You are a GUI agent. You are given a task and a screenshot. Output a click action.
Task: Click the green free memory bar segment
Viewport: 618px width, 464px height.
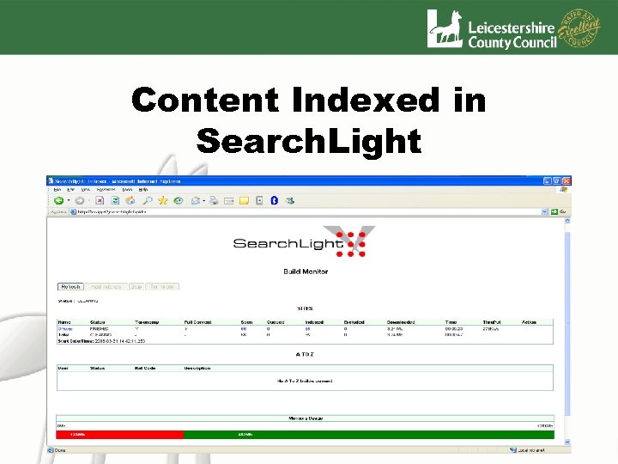(x=369, y=435)
